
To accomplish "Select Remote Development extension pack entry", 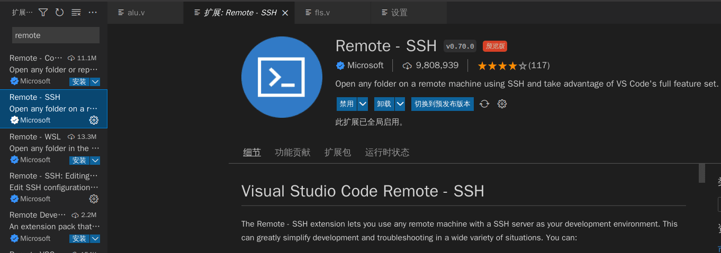I will click(53, 227).
